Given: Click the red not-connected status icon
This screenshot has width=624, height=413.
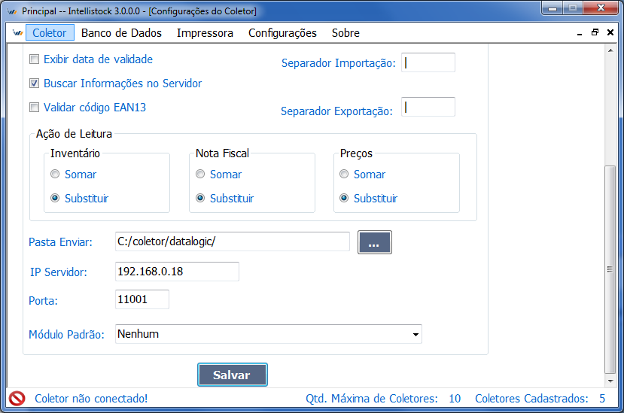Looking at the screenshot, I should point(17,398).
